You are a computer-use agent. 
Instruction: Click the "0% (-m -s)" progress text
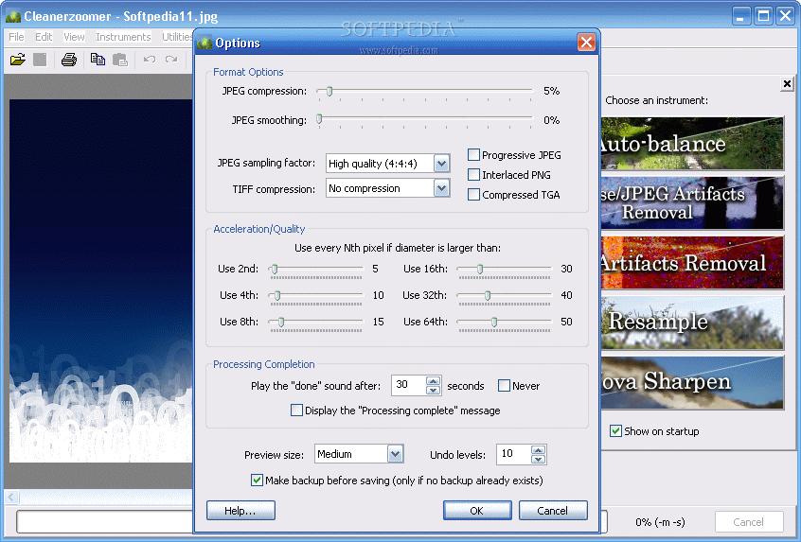[x=660, y=522]
